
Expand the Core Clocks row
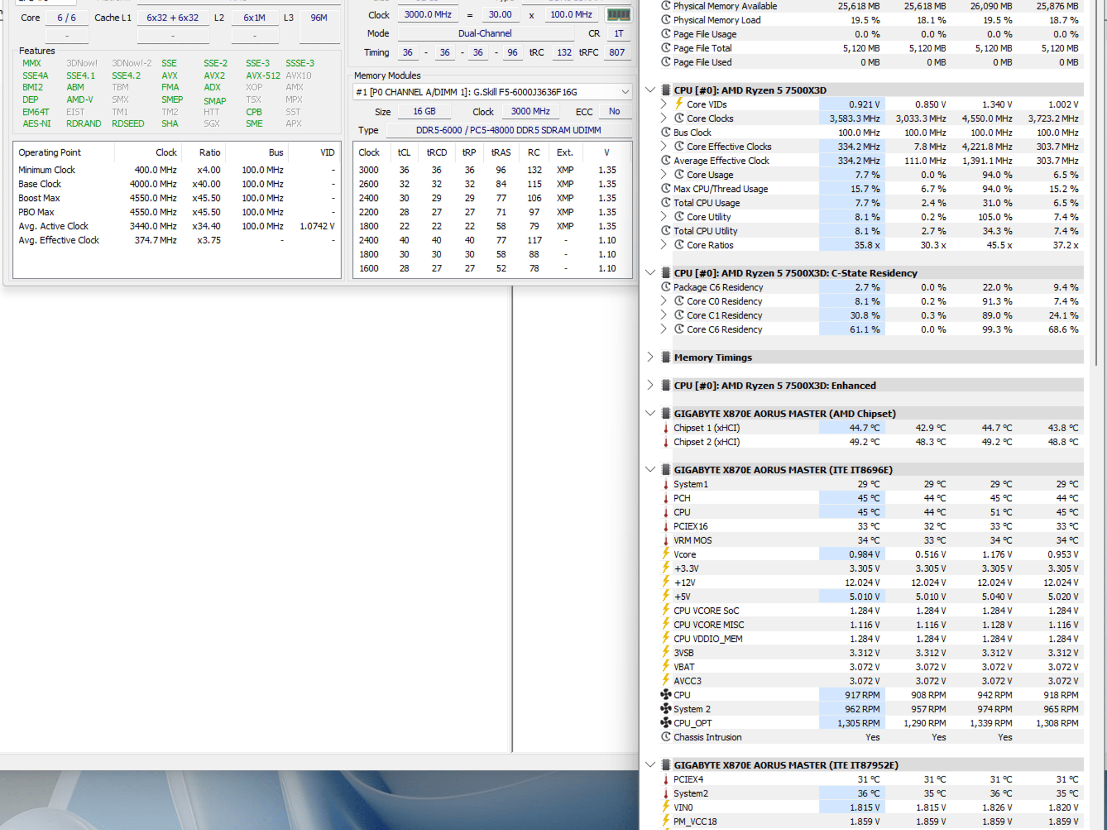coord(664,118)
